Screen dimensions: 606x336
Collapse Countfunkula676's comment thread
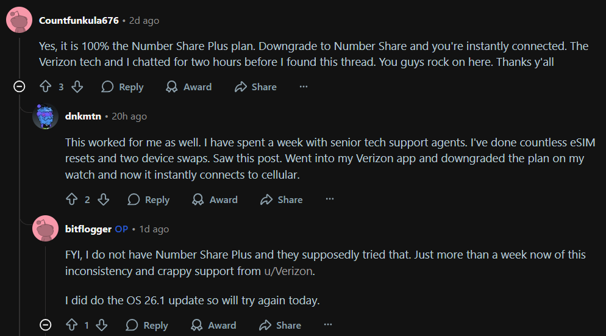click(x=19, y=87)
